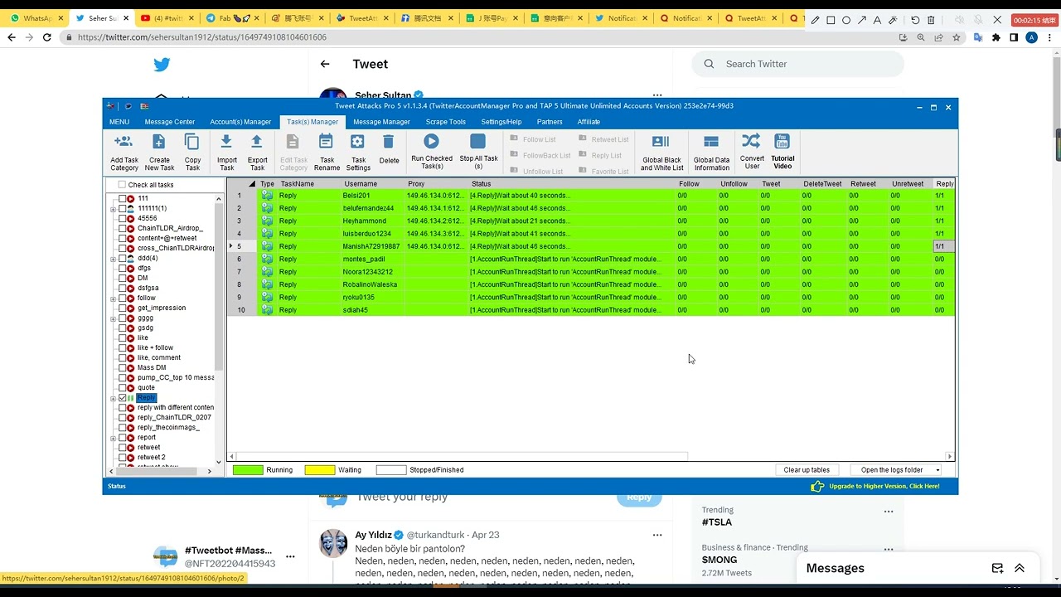The height and width of the screenshot is (597, 1061).
Task: Select the text annotation tool
Action: point(878,20)
